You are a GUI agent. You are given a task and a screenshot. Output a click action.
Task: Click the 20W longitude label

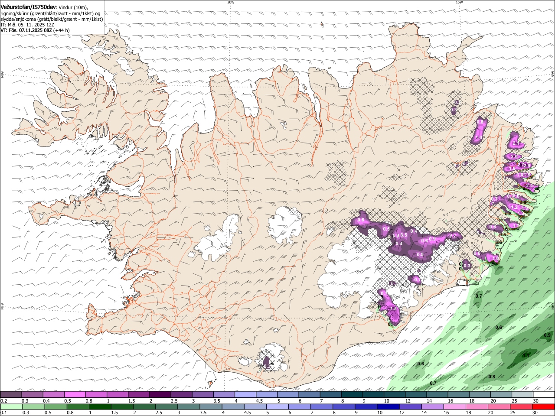(231, 2)
